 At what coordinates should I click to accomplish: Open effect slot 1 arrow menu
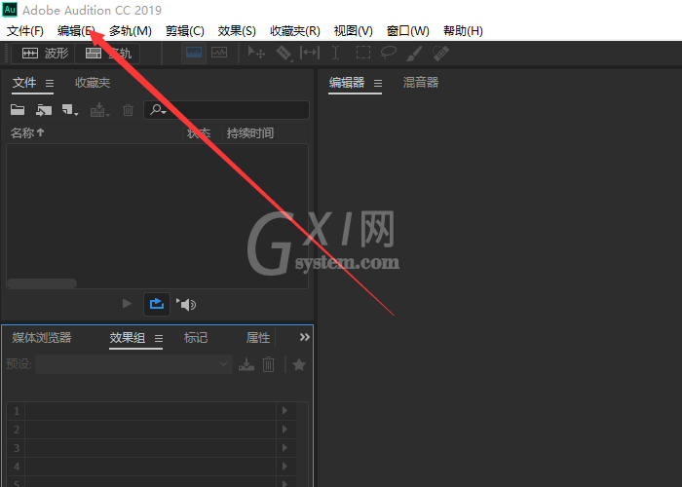(x=284, y=410)
